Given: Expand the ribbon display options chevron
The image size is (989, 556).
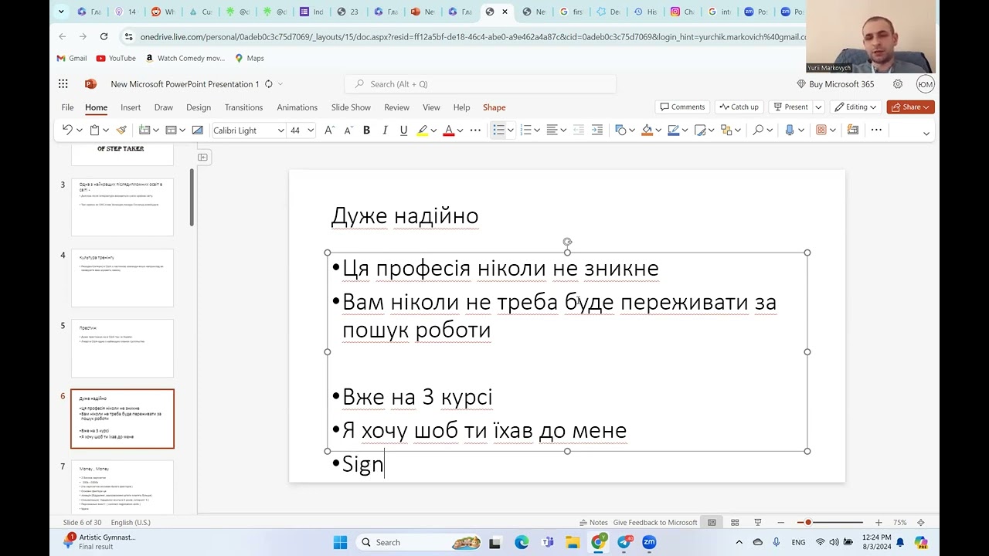Looking at the screenshot, I should pyautogui.click(x=926, y=134).
